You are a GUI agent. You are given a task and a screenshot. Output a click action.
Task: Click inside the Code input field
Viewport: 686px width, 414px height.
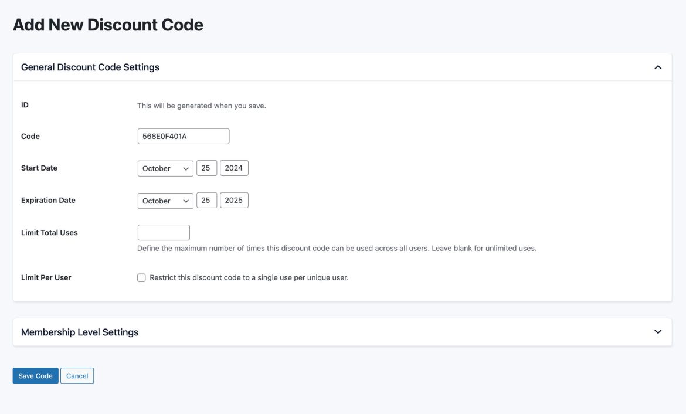point(182,135)
